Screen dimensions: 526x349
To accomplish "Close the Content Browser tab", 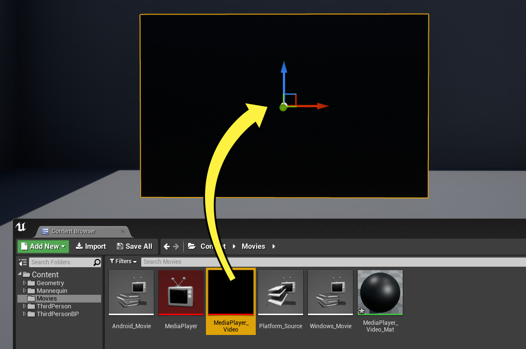I will [x=123, y=231].
